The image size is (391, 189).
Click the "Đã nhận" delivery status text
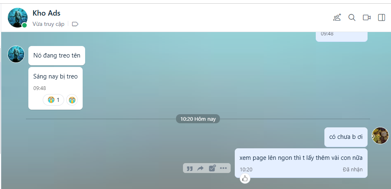[353, 170]
